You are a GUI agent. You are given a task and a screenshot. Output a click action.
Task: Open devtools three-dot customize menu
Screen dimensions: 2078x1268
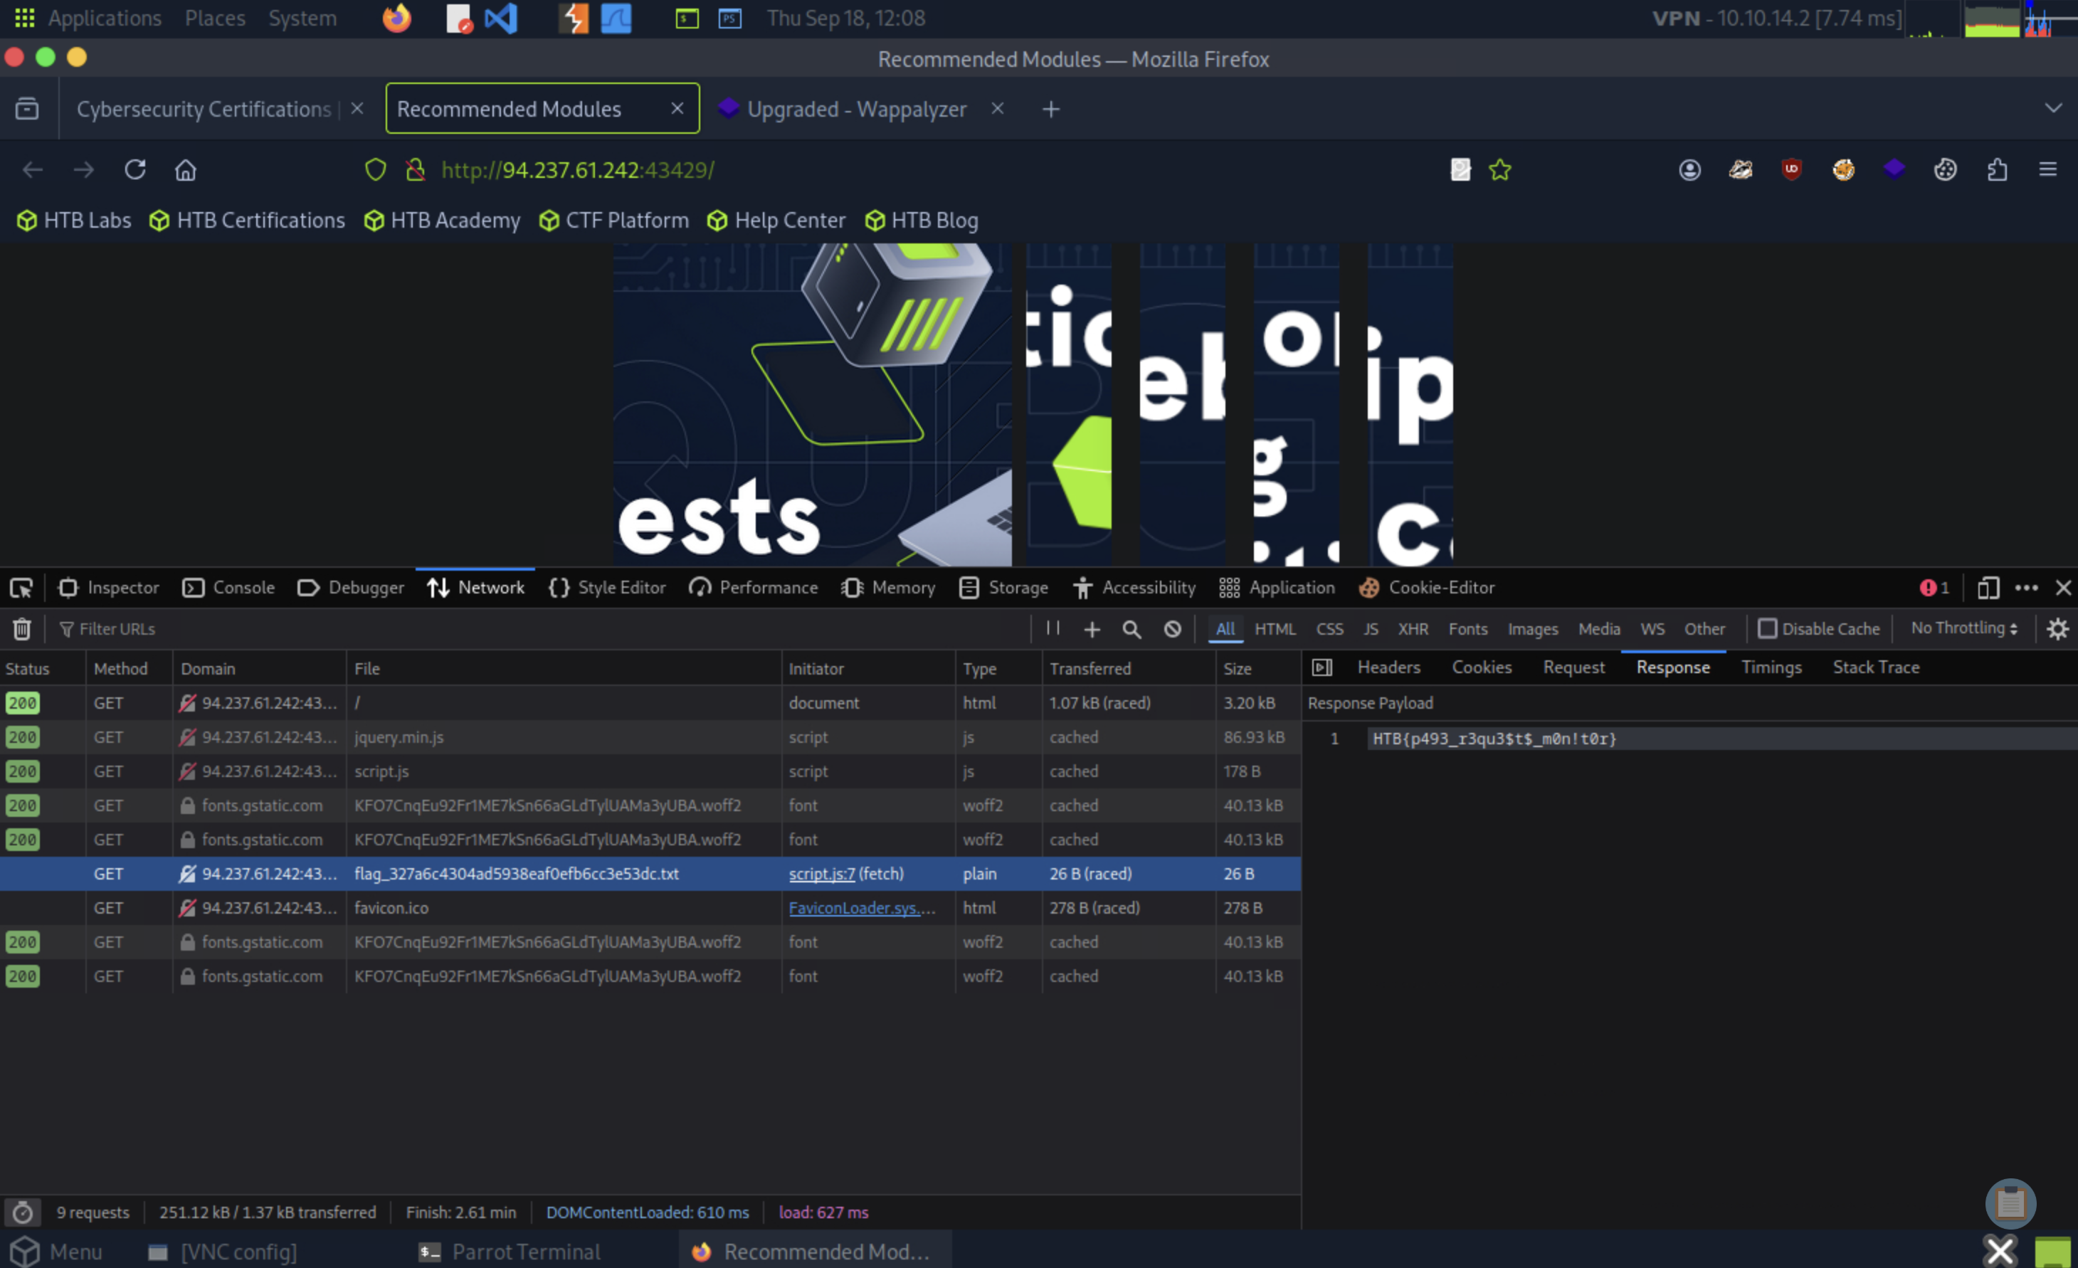coord(2026,588)
